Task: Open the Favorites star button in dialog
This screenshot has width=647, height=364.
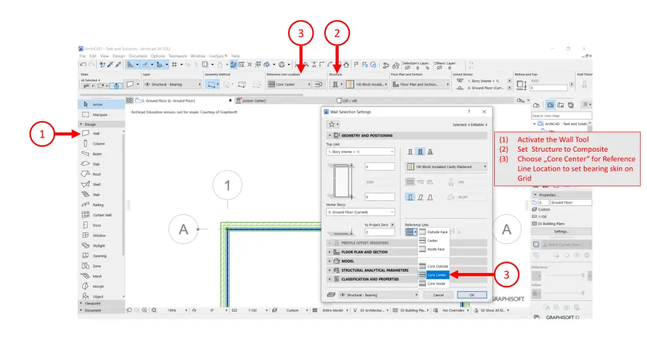Action: pyautogui.click(x=332, y=124)
